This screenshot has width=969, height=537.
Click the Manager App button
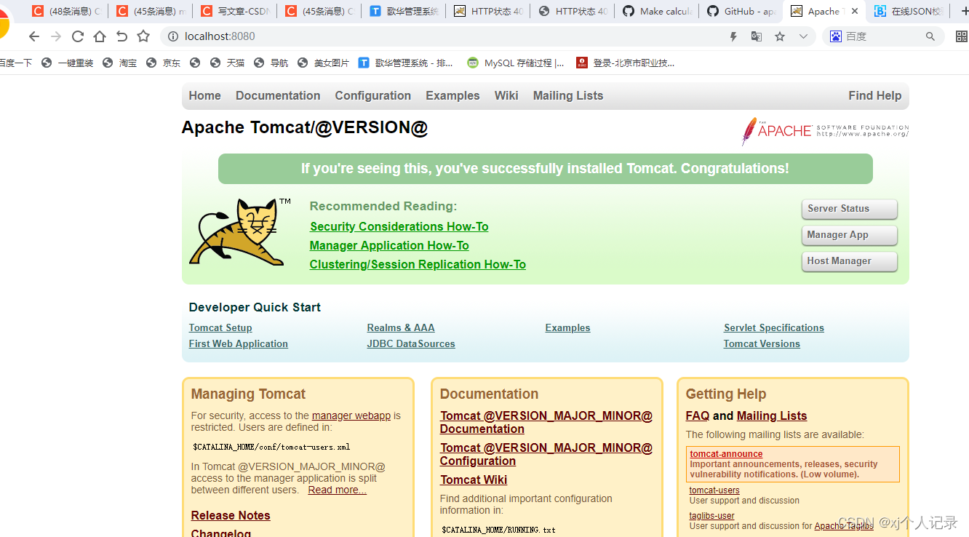[849, 235]
